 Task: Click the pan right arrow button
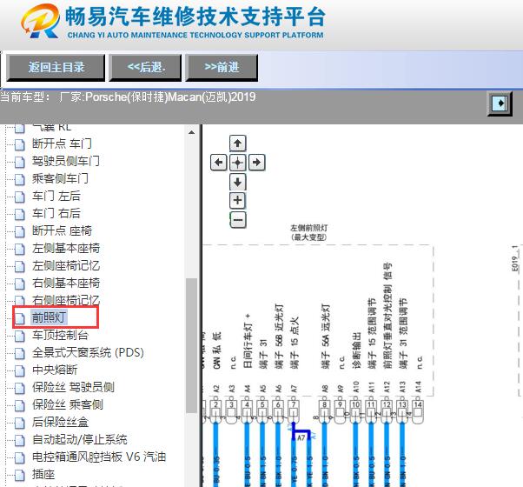257,163
